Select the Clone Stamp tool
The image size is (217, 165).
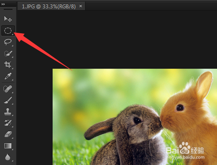8,112
